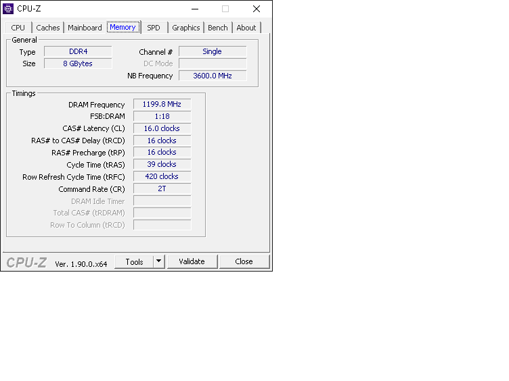Switch to the CPU tab

[x=18, y=28]
